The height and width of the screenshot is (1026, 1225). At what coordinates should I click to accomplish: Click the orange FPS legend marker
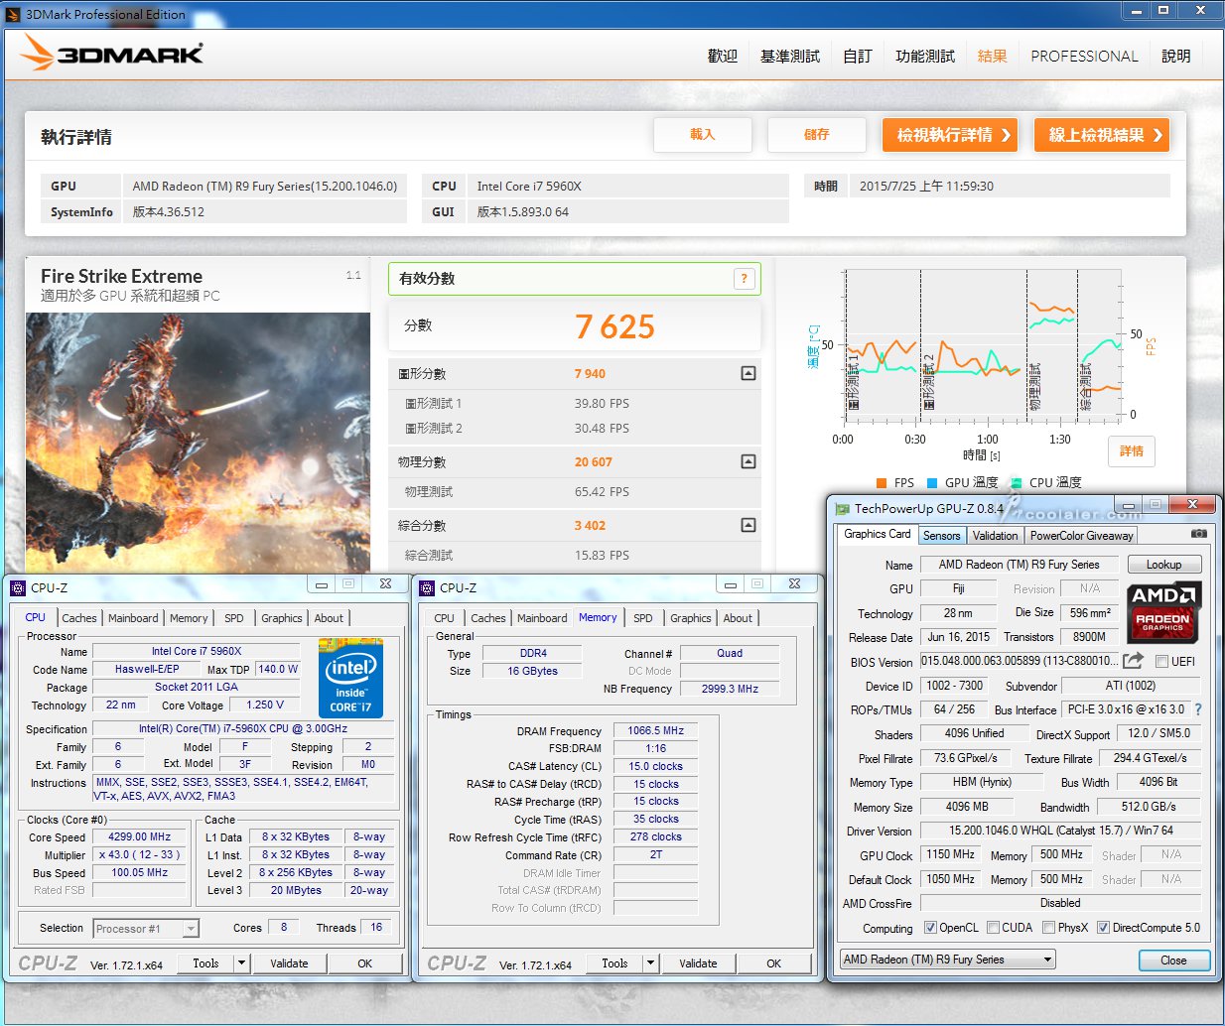click(x=882, y=483)
